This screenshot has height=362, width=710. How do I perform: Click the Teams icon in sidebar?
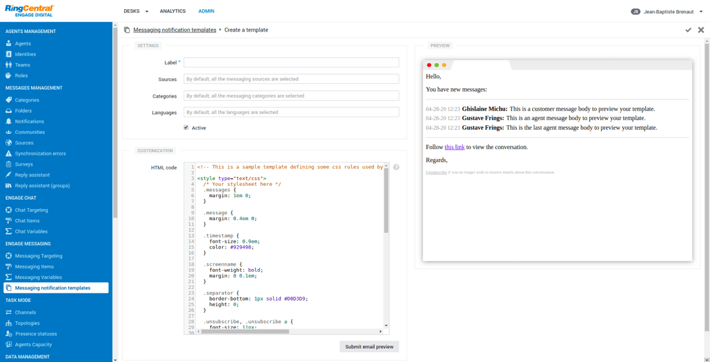(x=9, y=65)
